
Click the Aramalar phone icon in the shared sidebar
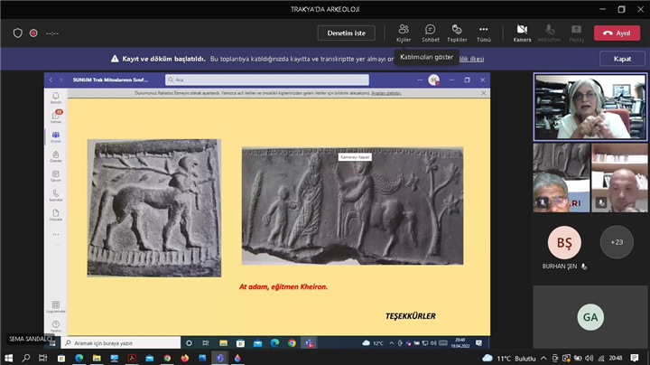tap(56, 195)
